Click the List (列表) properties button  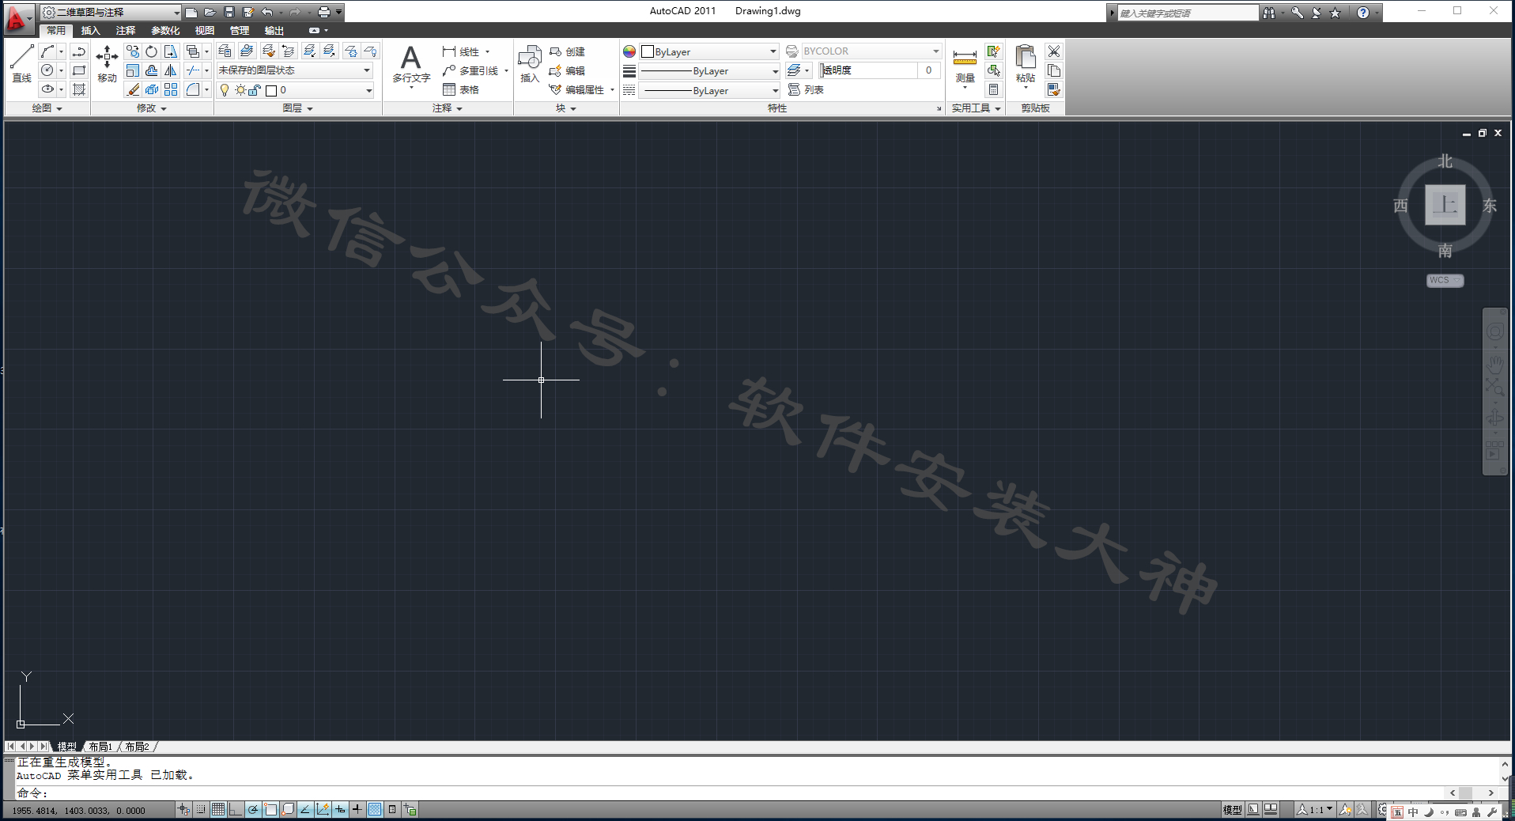pyautogui.click(x=806, y=89)
